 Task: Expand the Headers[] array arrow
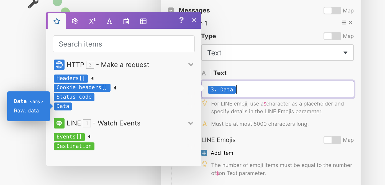pyautogui.click(x=92, y=78)
